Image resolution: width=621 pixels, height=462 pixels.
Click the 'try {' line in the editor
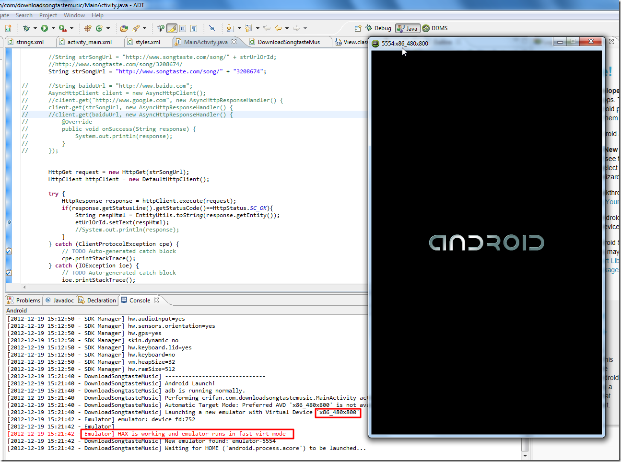pyautogui.click(x=57, y=194)
